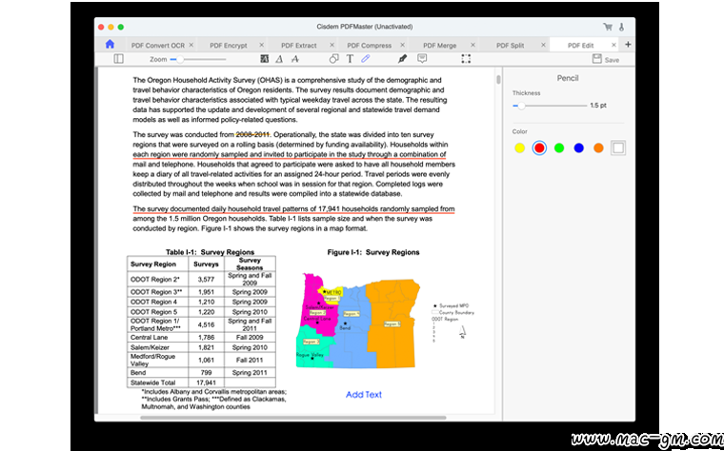This screenshot has width=724, height=451.
Task: Close the PDF Convert OCR tab
Action: 191,45
